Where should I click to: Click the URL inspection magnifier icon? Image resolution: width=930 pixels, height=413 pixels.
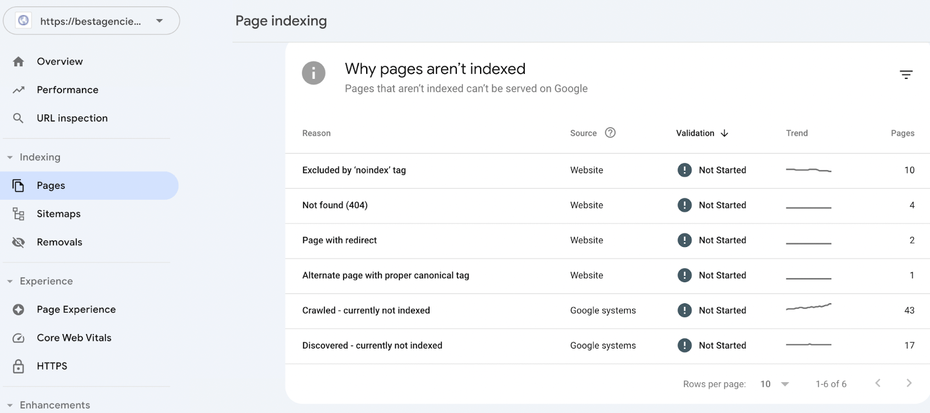tap(19, 118)
